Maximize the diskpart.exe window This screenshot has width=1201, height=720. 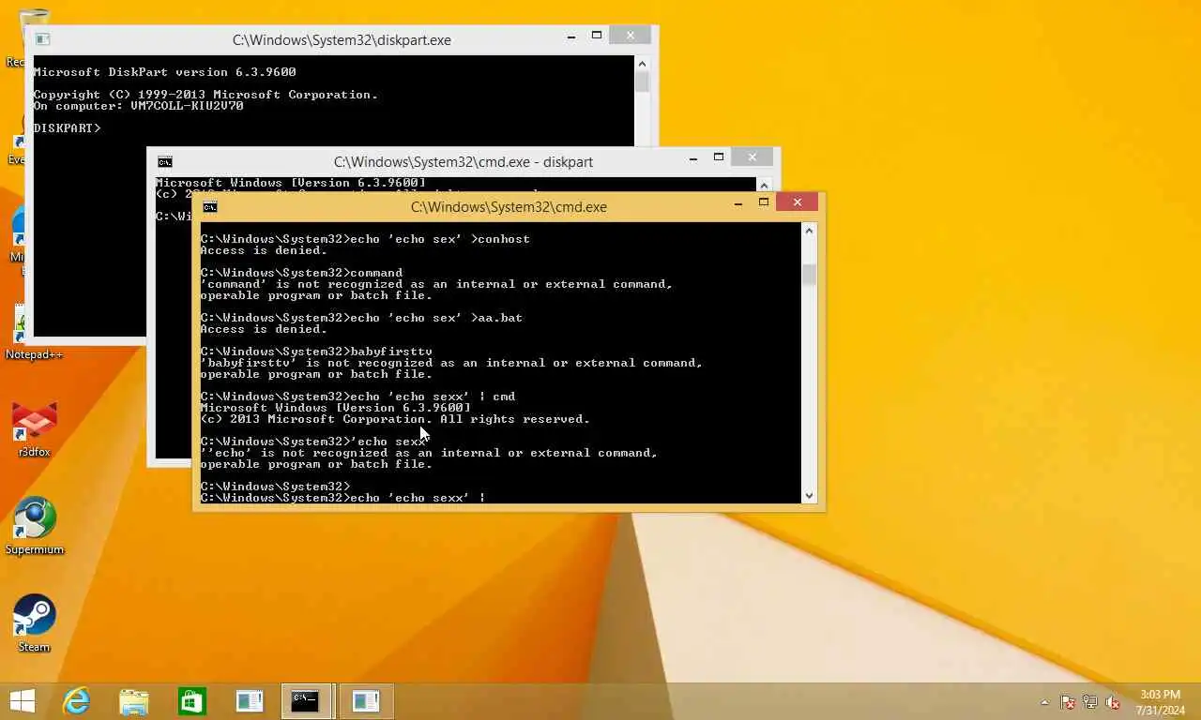point(597,36)
